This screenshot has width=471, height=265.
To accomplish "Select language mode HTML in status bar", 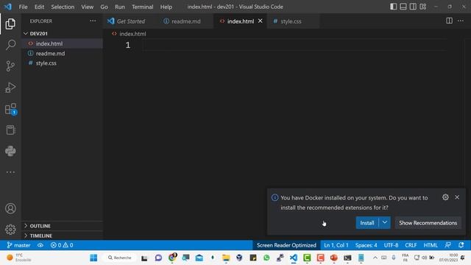I will 430,245.
